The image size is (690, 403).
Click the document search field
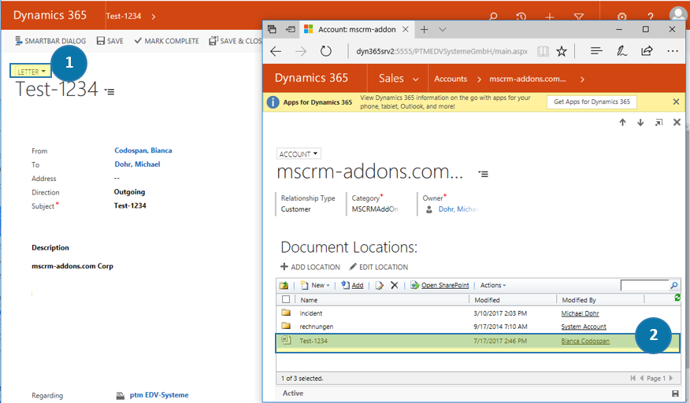point(644,286)
